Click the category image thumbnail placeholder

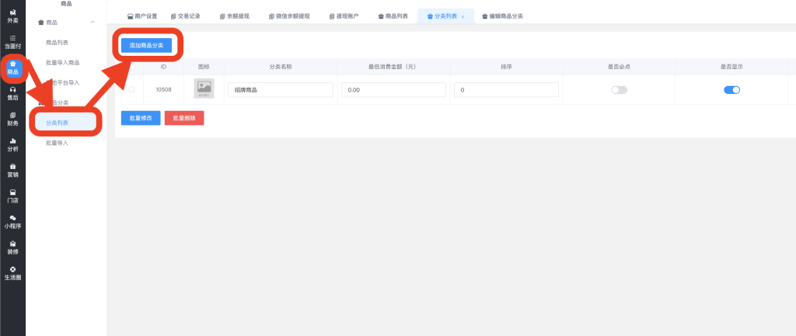pos(204,89)
